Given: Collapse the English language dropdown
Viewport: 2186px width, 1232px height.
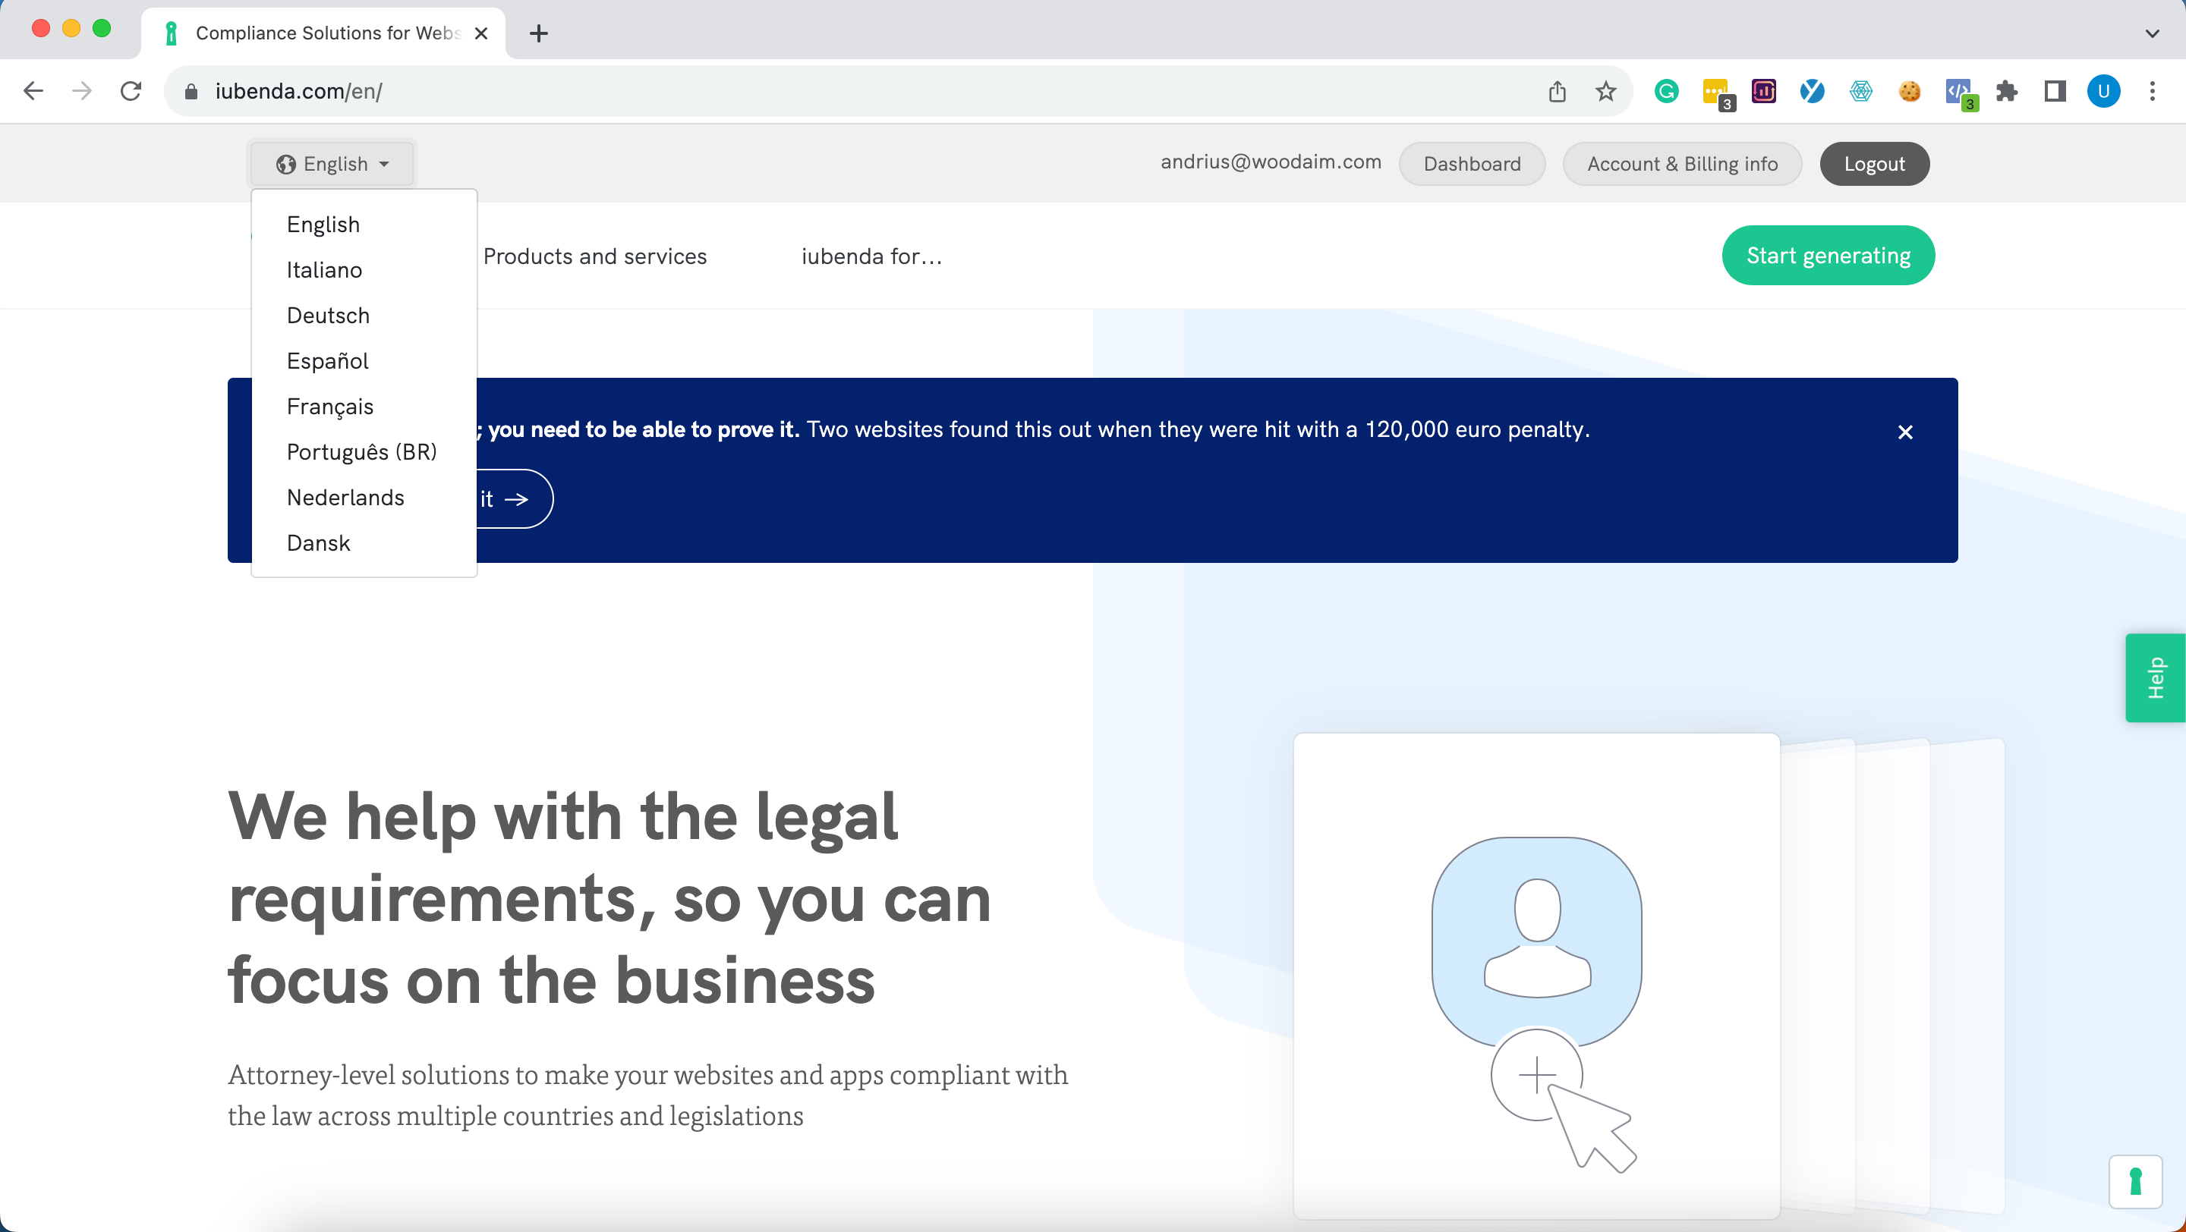Looking at the screenshot, I should tap(332, 164).
